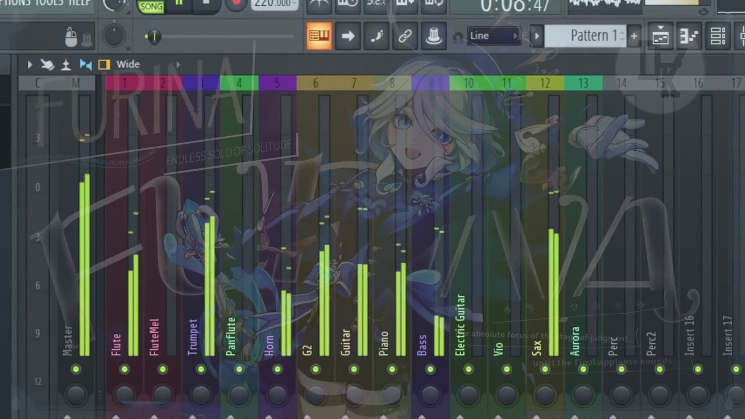Toggle the typing keyboard to piano icon
The image size is (745, 419).
319,36
